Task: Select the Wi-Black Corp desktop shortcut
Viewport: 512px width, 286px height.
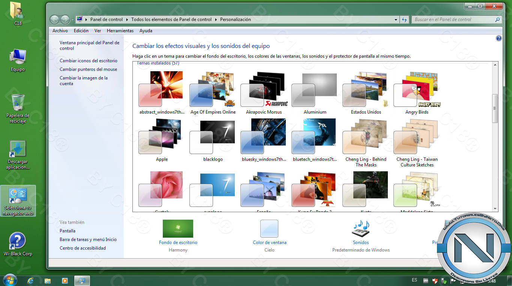Action: tap(18, 244)
